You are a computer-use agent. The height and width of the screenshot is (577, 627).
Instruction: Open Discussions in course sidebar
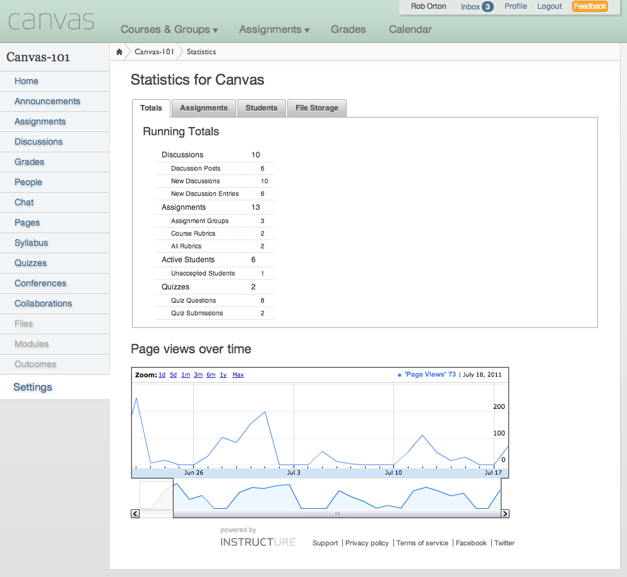[x=55, y=142]
